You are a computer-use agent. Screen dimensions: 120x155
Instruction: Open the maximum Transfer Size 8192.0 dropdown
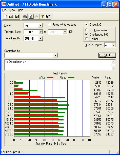[x=65, y=32]
